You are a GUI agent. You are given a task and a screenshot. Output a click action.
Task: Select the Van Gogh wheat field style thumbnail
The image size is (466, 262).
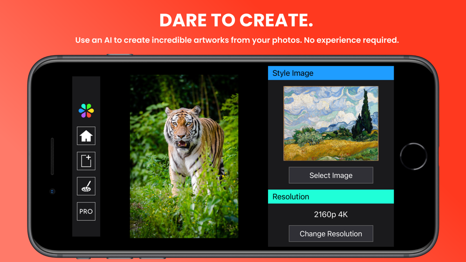331,123
